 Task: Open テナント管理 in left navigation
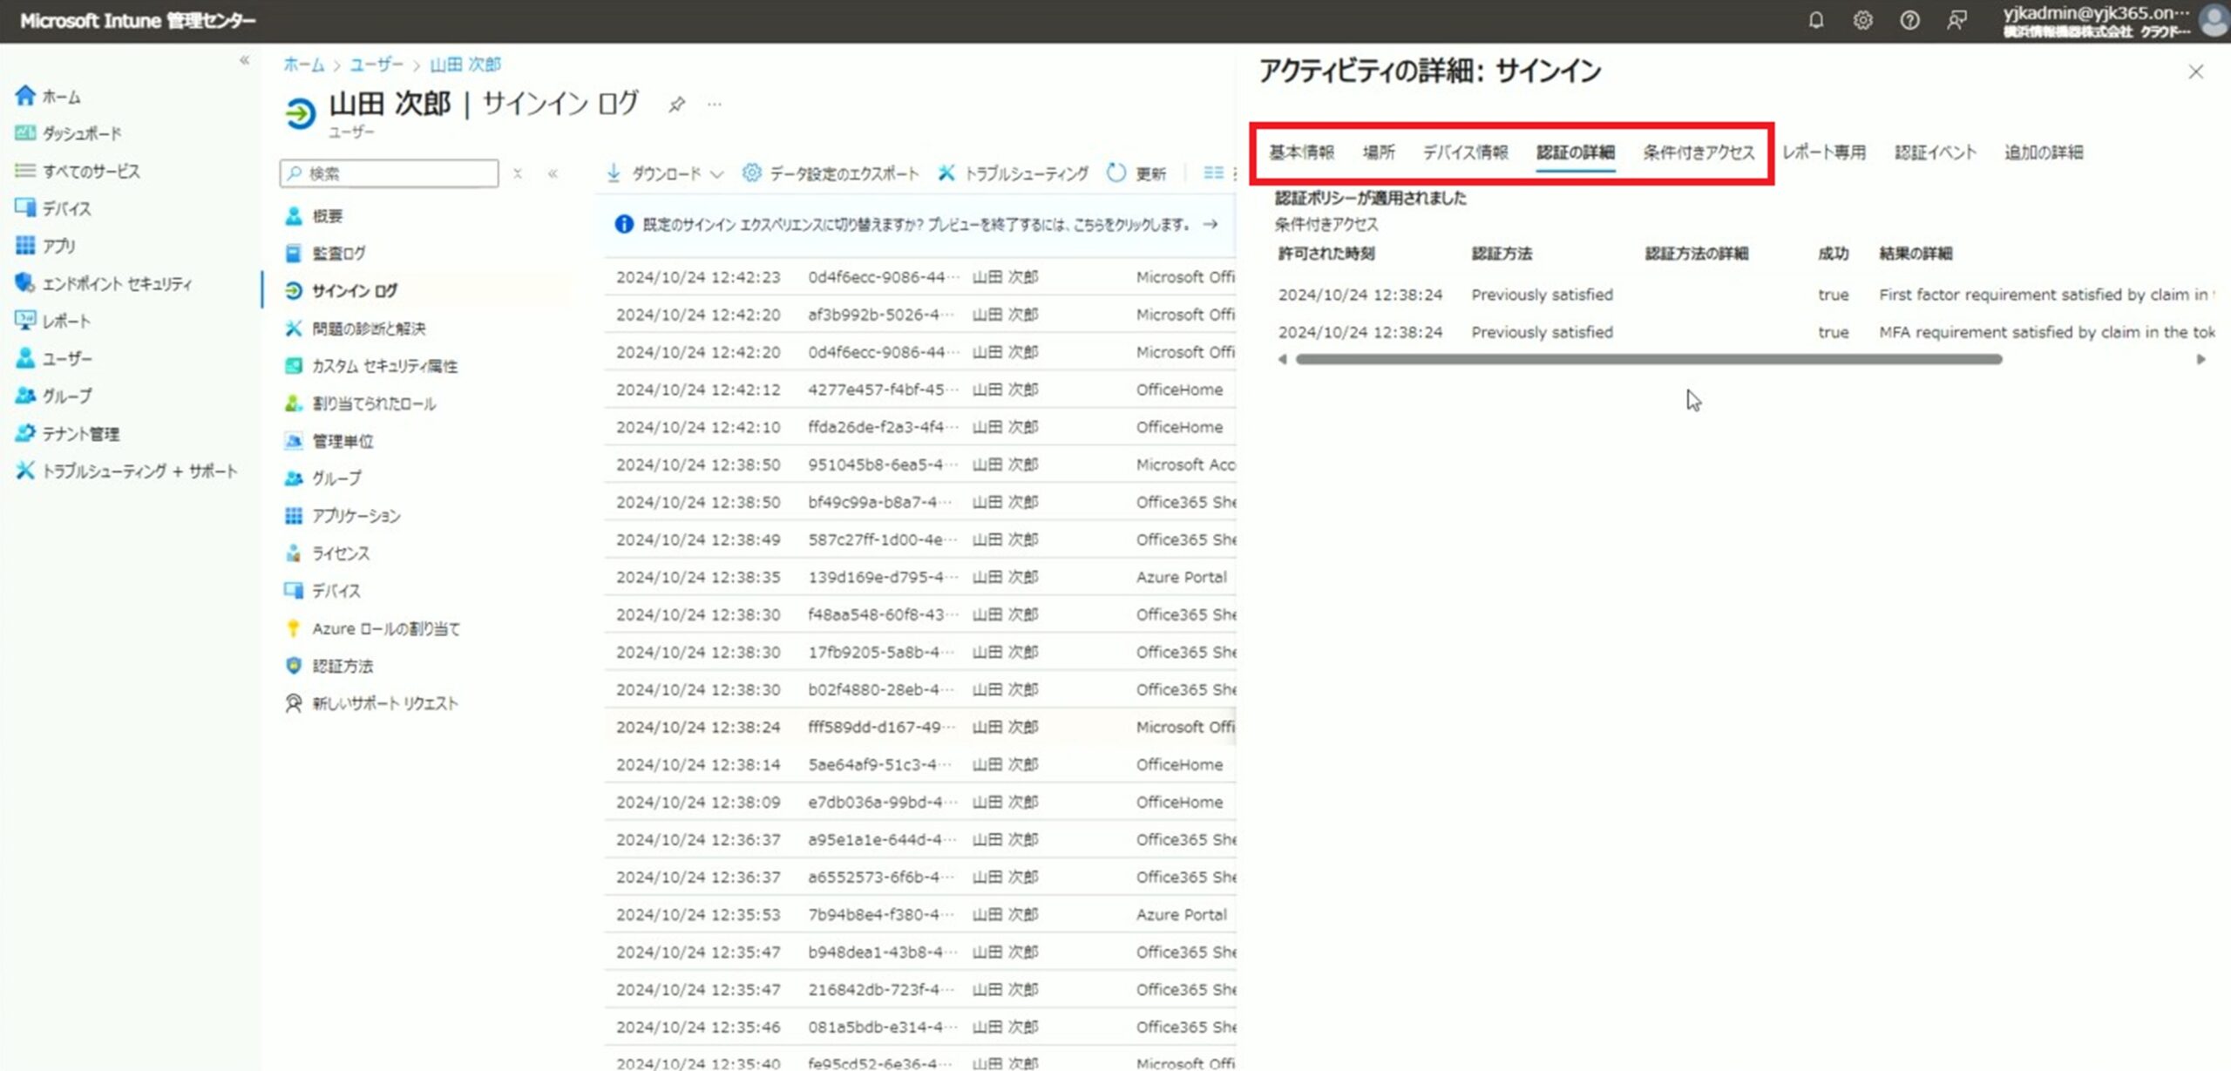67,433
